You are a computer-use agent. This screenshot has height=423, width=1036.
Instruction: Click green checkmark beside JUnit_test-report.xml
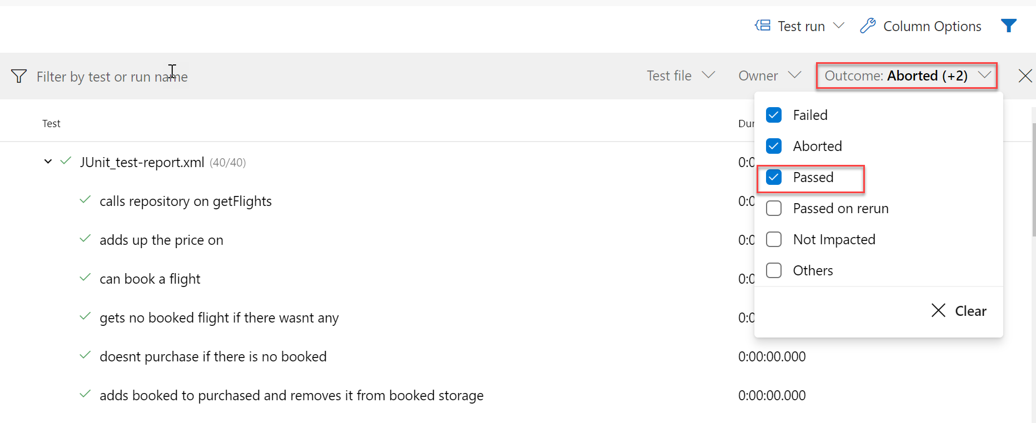pos(66,161)
